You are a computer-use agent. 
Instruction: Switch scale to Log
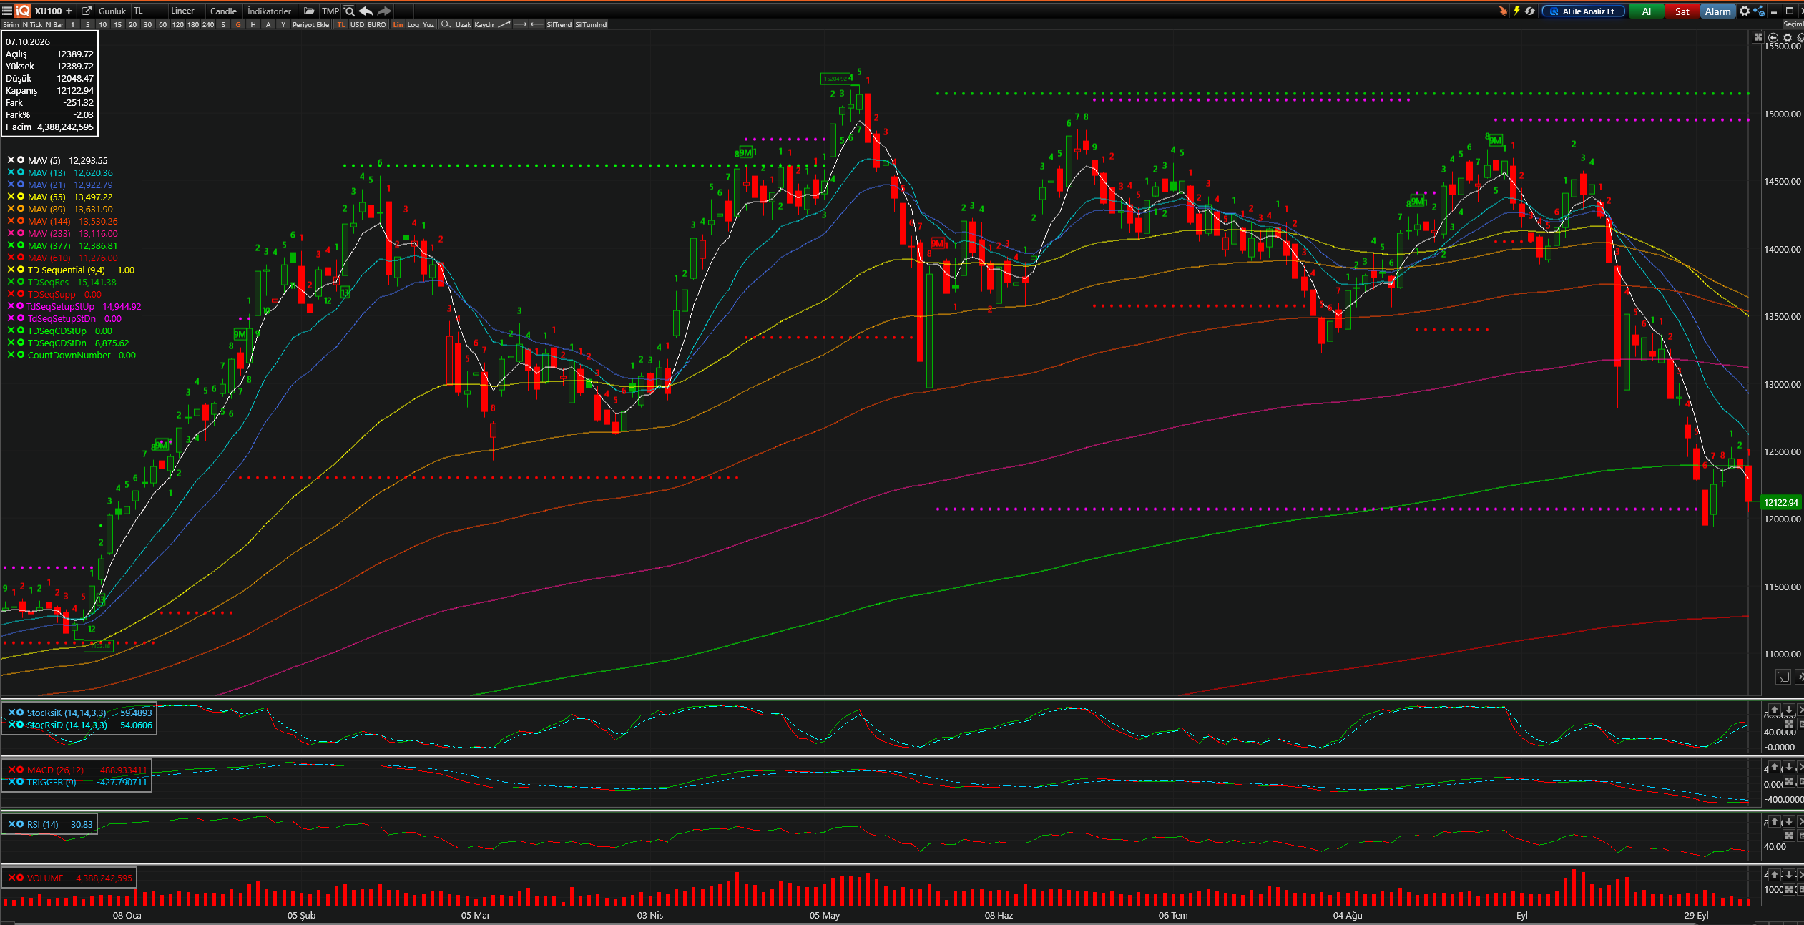click(413, 24)
